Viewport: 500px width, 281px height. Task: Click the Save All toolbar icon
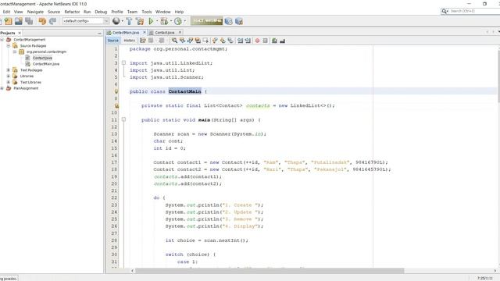30,21
